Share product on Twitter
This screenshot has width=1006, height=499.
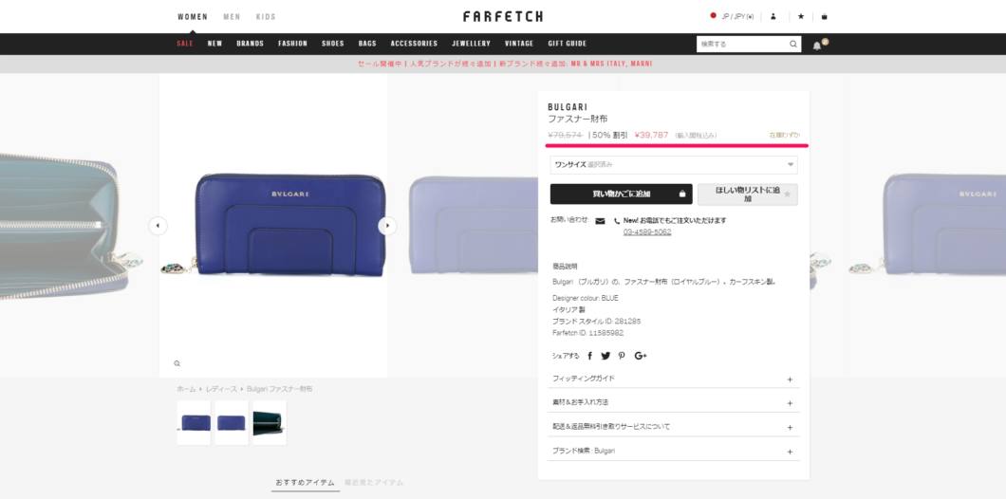pos(605,356)
